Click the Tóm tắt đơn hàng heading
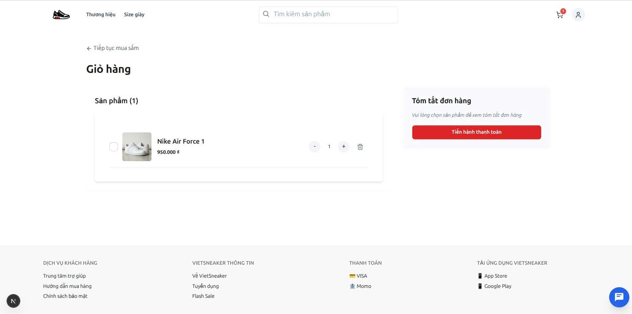Screen dimensions: 632x314 441,101
